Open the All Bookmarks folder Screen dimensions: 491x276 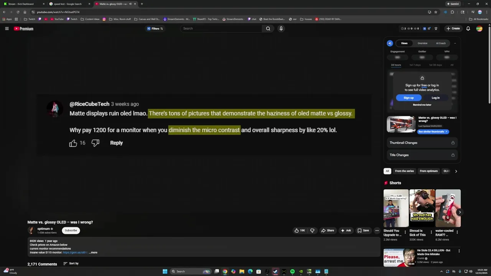[479, 19]
